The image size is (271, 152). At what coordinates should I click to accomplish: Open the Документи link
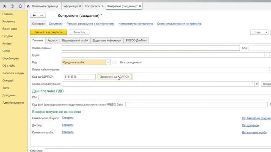[x=55, y=24]
